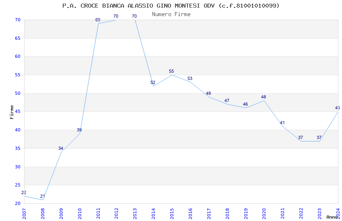The width and height of the screenshot is (342, 221).
Task: Click the '49' data point label
Action: 208,93
